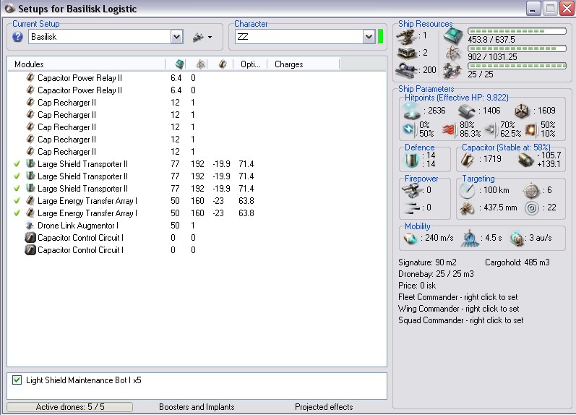
Task: Click the drone bandwidth icon
Action: (452, 70)
